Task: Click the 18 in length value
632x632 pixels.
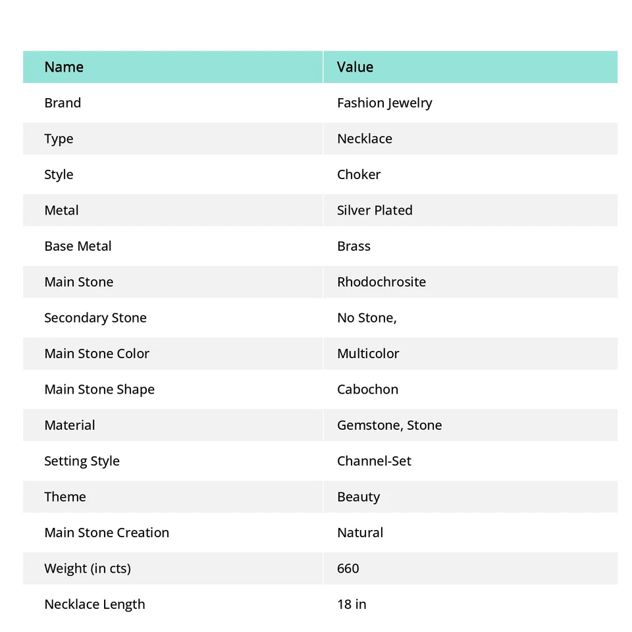Action: click(352, 604)
